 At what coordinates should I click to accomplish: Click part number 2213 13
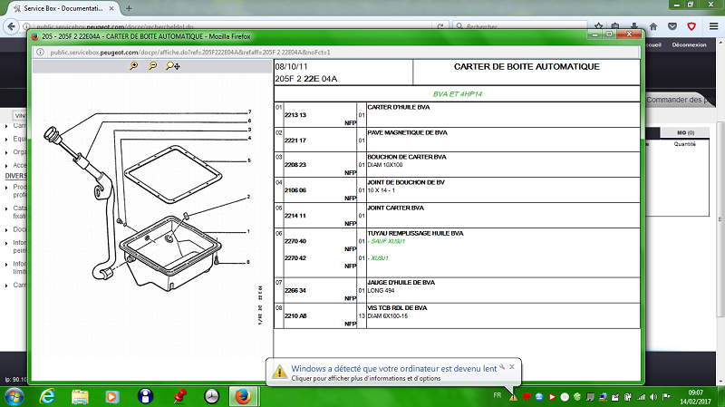[295, 115]
